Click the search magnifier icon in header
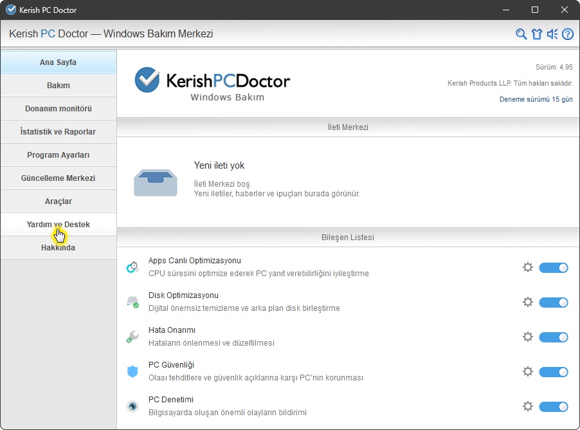This screenshot has height=430, width=580. click(x=521, y=34)
